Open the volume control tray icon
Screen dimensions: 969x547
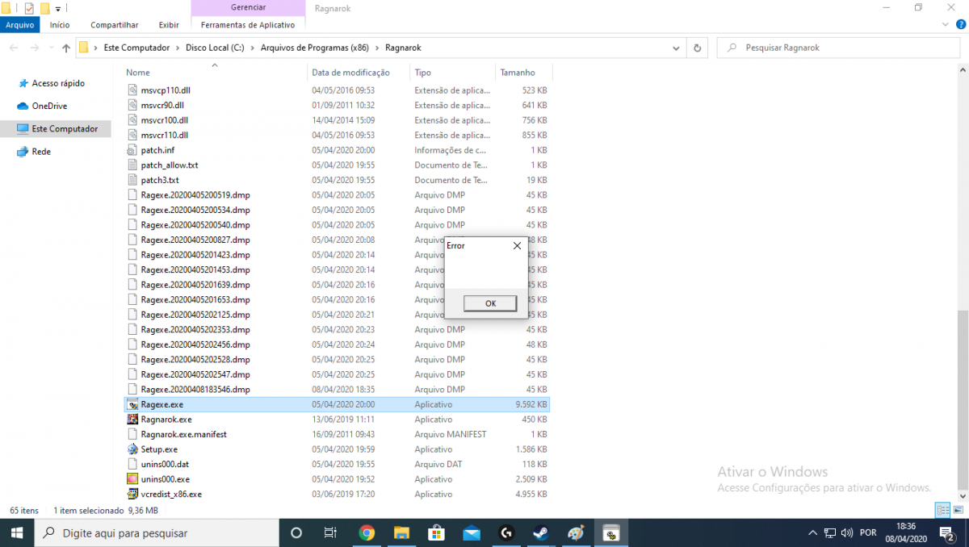tap(846, 532)
